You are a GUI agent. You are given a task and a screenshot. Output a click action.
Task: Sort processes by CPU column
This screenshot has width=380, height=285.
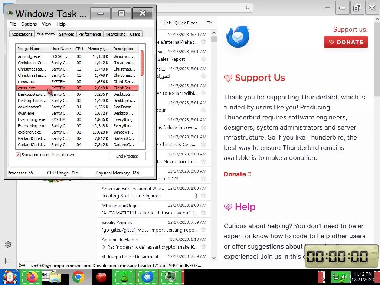[x=79, y=49]
